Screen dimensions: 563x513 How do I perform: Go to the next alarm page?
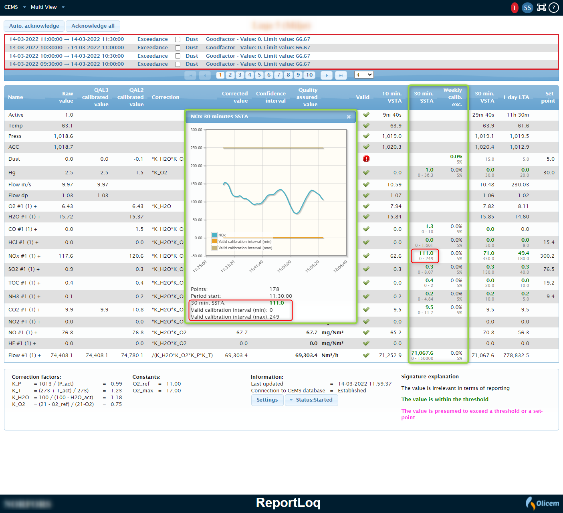pos(327,75)
